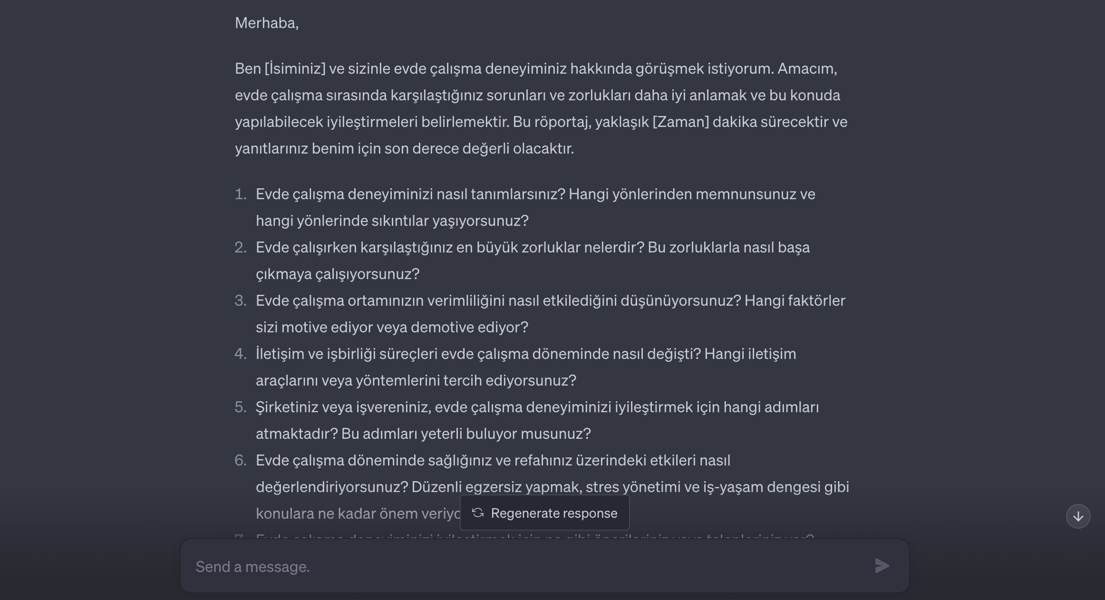Click the send message paper plane icon
This screenshot has height=600, width=1105.
[x=882, y=566]
